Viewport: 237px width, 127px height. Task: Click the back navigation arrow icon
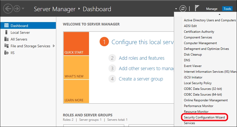click(8, 9)
